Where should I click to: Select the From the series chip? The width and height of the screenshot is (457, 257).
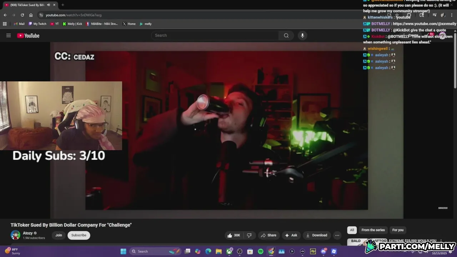[x=373, y=230]
